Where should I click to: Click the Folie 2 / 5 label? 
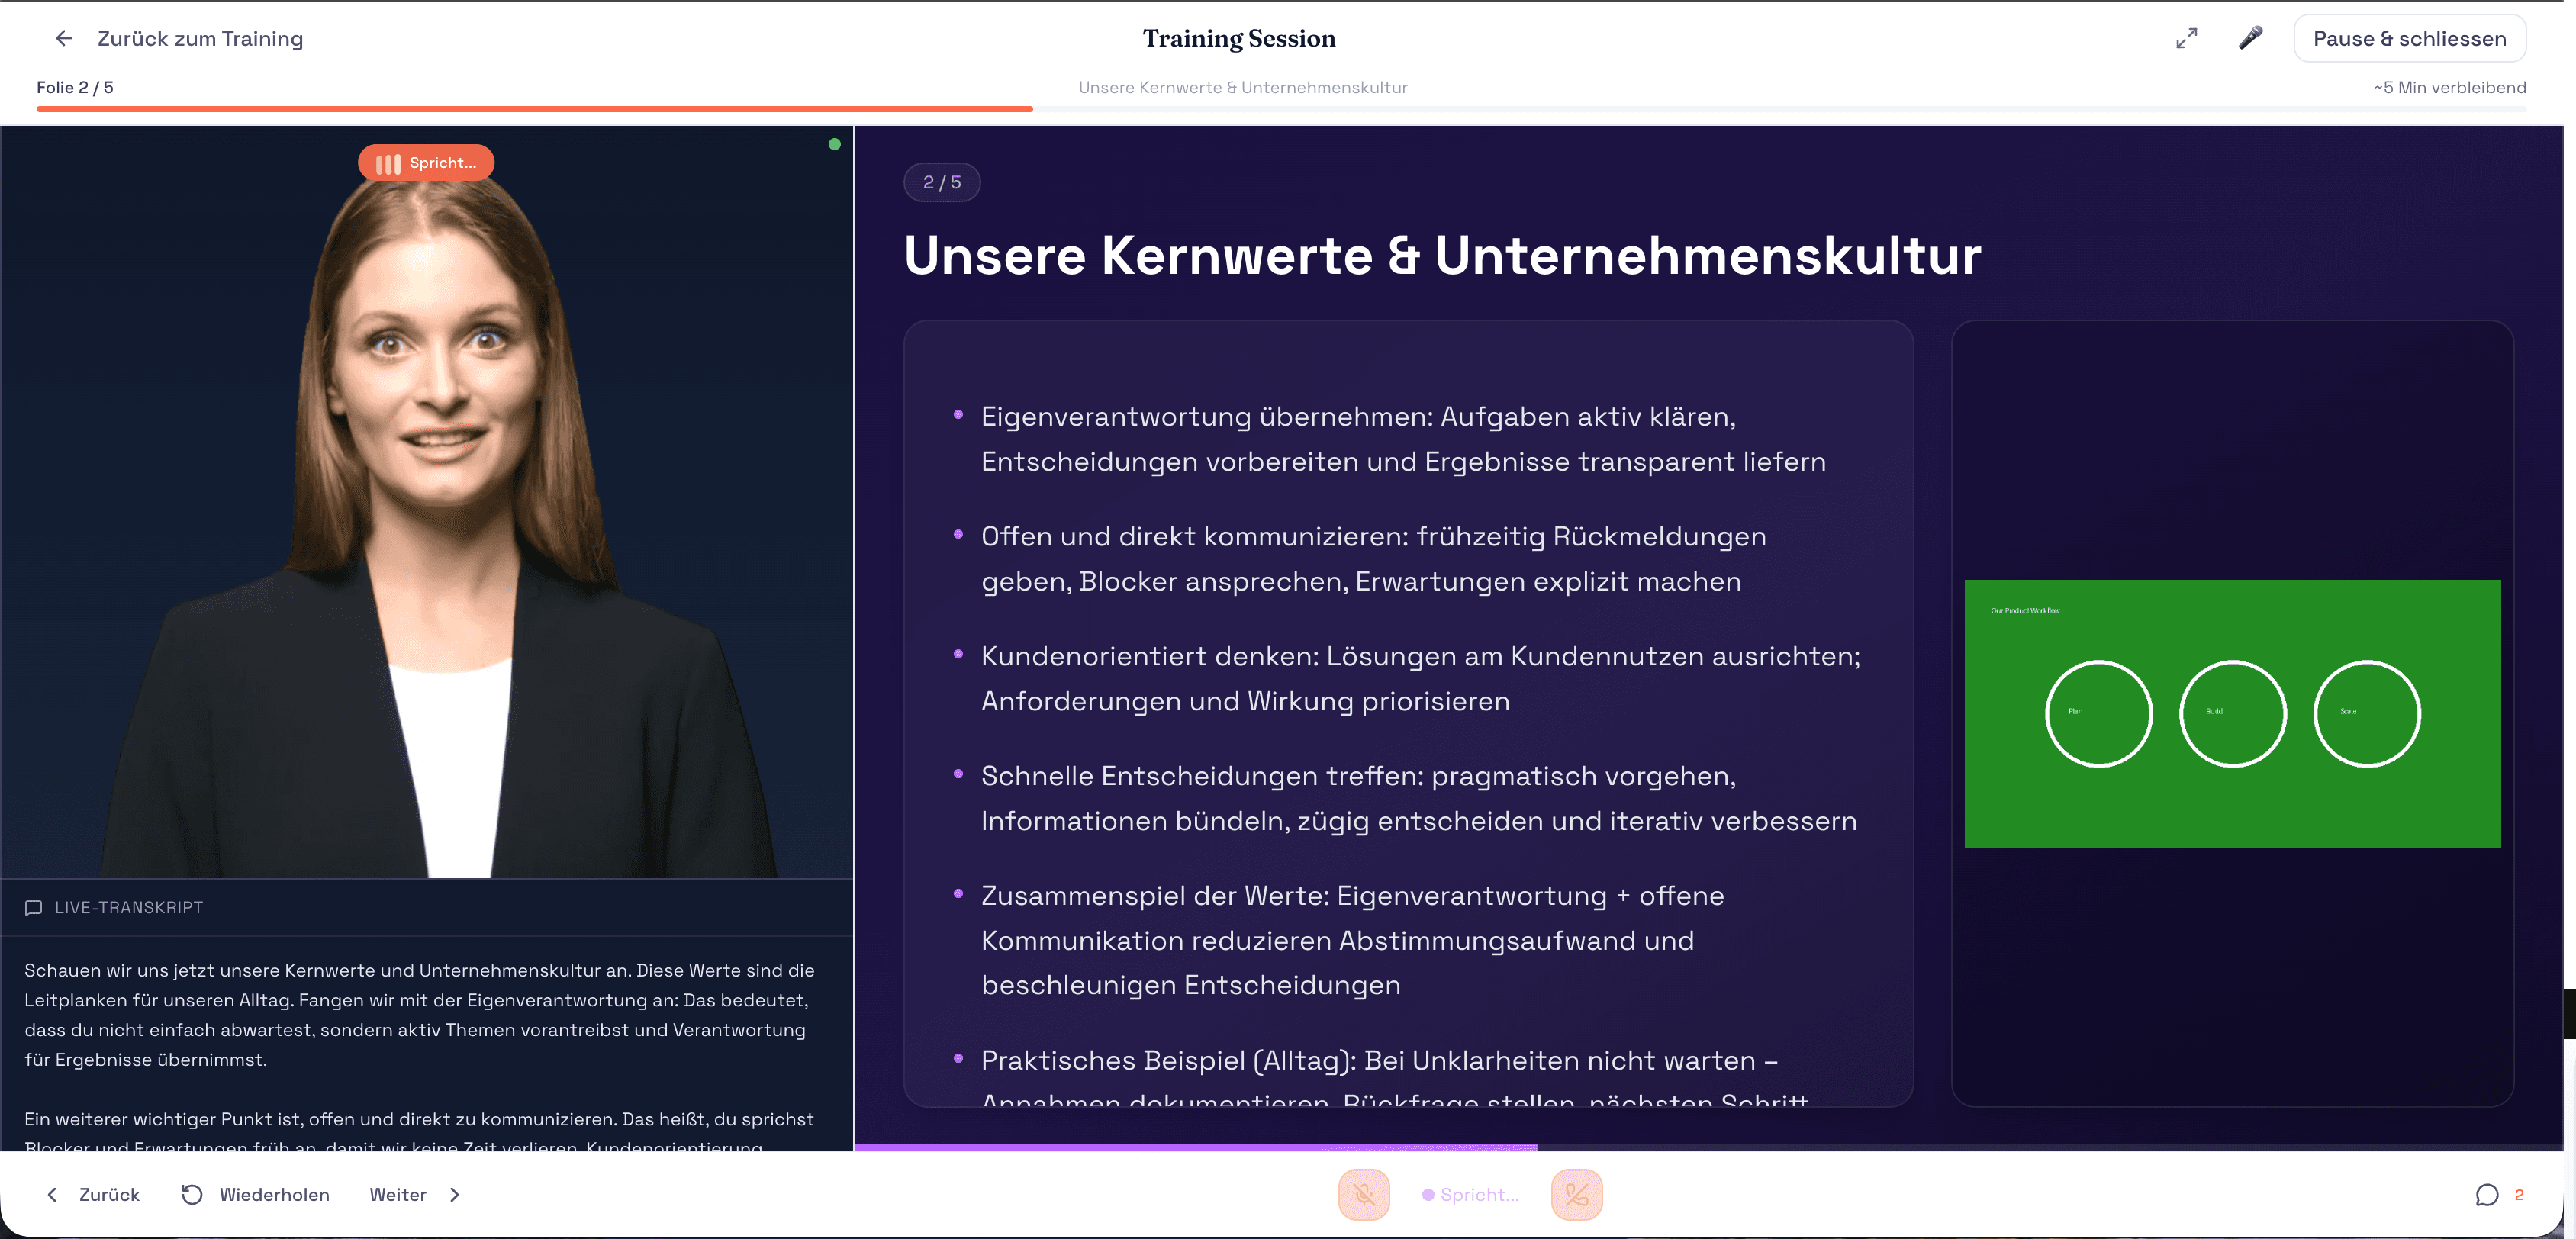point(75,87)
